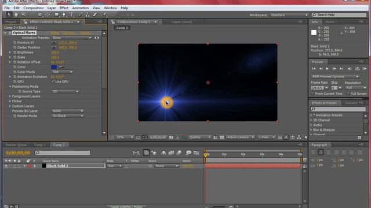
Task: Click Show Channel color icon in viewer
Action: point(184,137)
